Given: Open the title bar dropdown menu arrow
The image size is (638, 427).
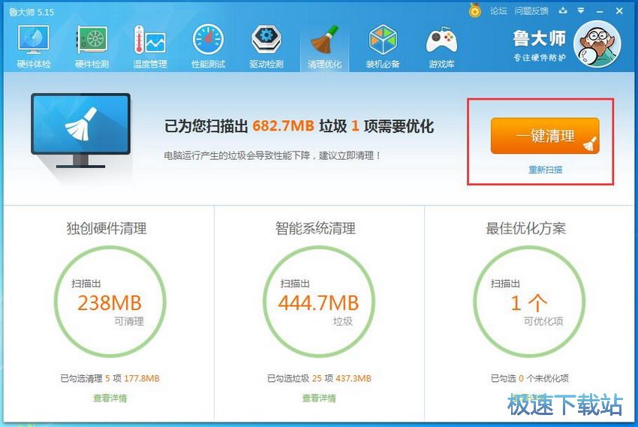Looking at the screenshot, I should point(581,11).
